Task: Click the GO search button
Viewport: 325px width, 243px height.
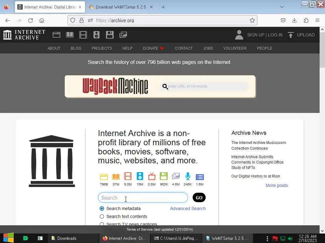Action: tap(199, 197)
